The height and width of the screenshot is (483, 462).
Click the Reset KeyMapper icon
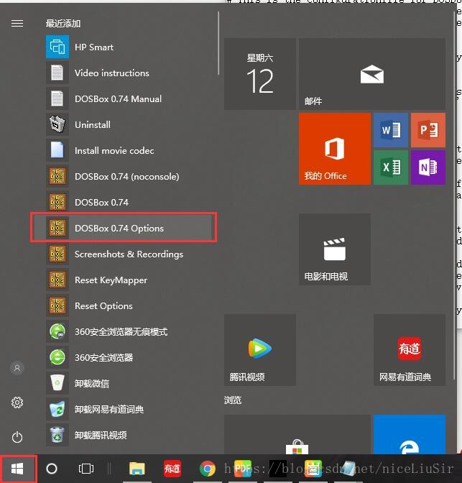(57, 280)
